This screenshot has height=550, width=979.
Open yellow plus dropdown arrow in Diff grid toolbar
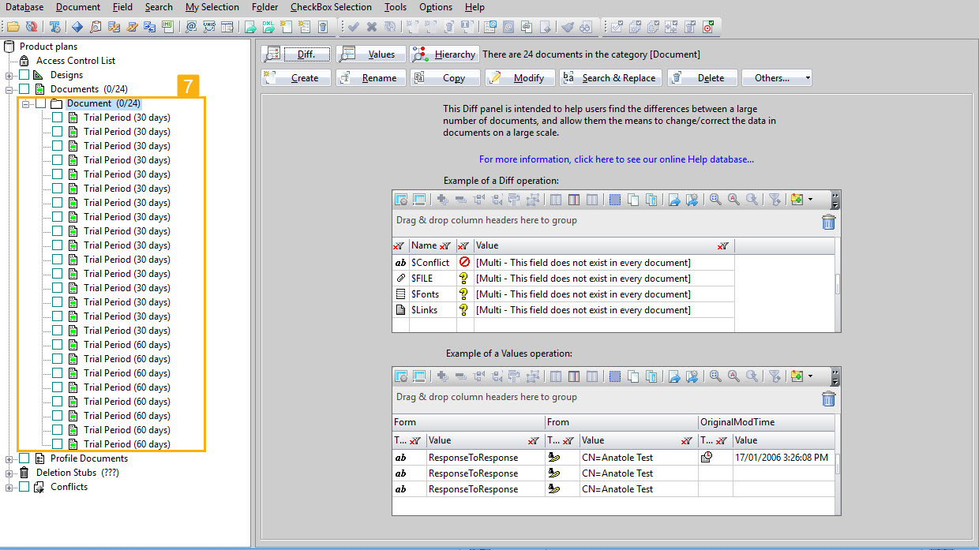[x=810, y=200]
